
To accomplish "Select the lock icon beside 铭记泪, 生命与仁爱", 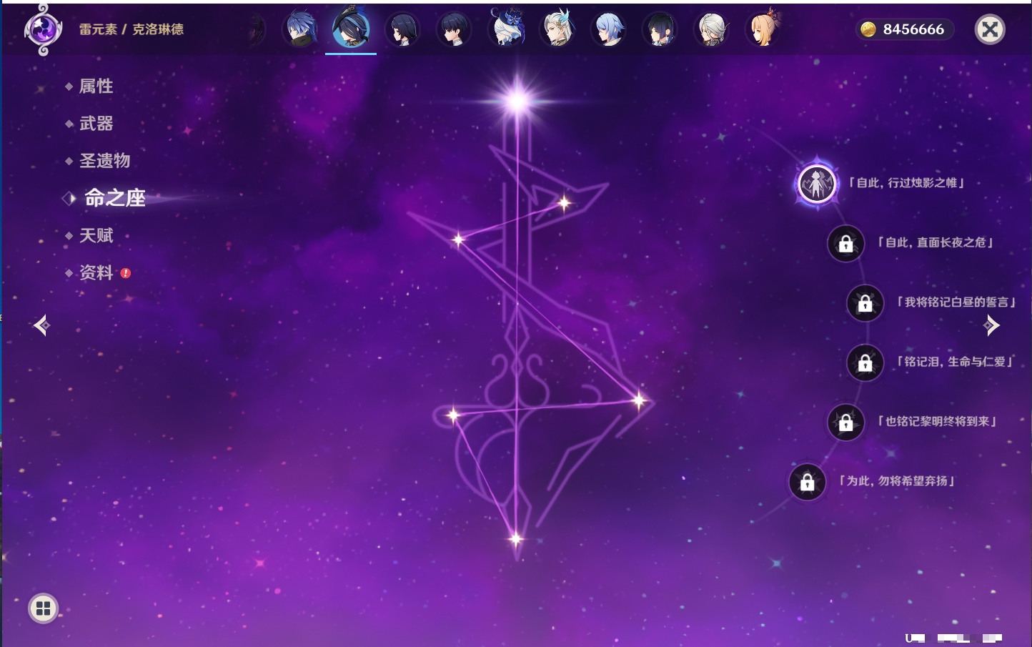I will point(865,363).
